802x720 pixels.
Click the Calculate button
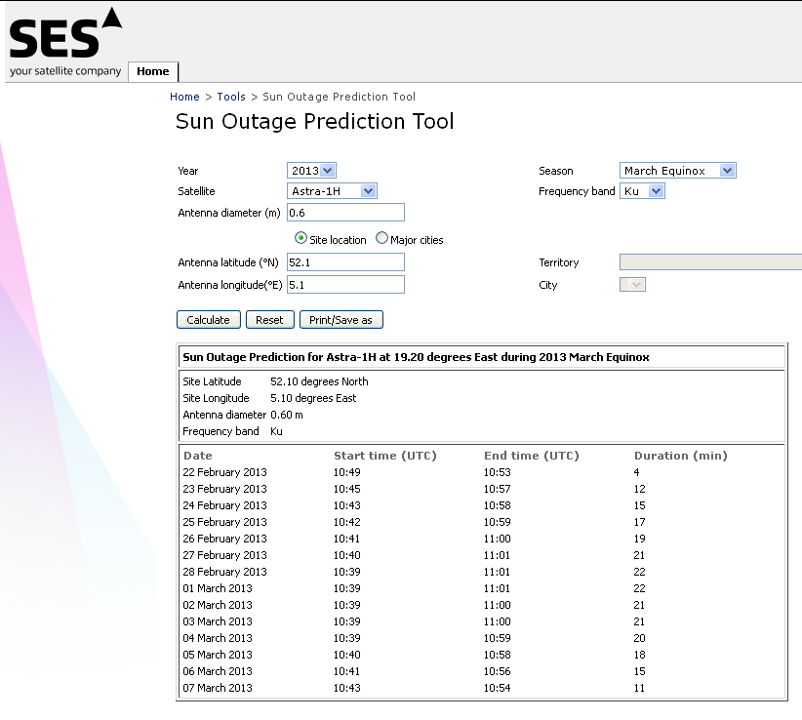pos(208,320)
